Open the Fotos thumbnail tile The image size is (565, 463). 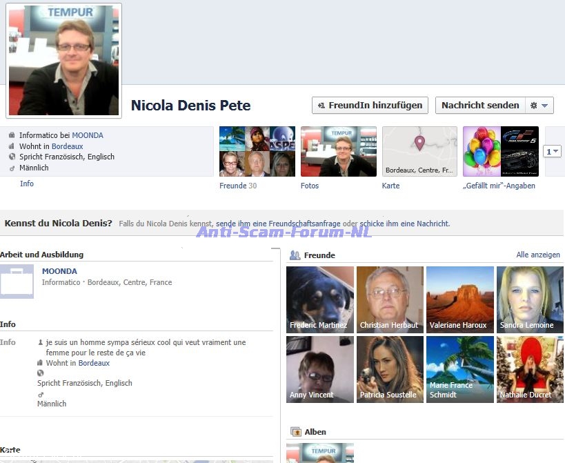[x=338, y=151]
